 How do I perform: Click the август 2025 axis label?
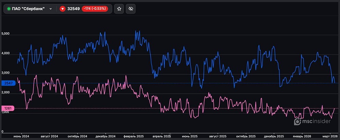pos(218,136)
